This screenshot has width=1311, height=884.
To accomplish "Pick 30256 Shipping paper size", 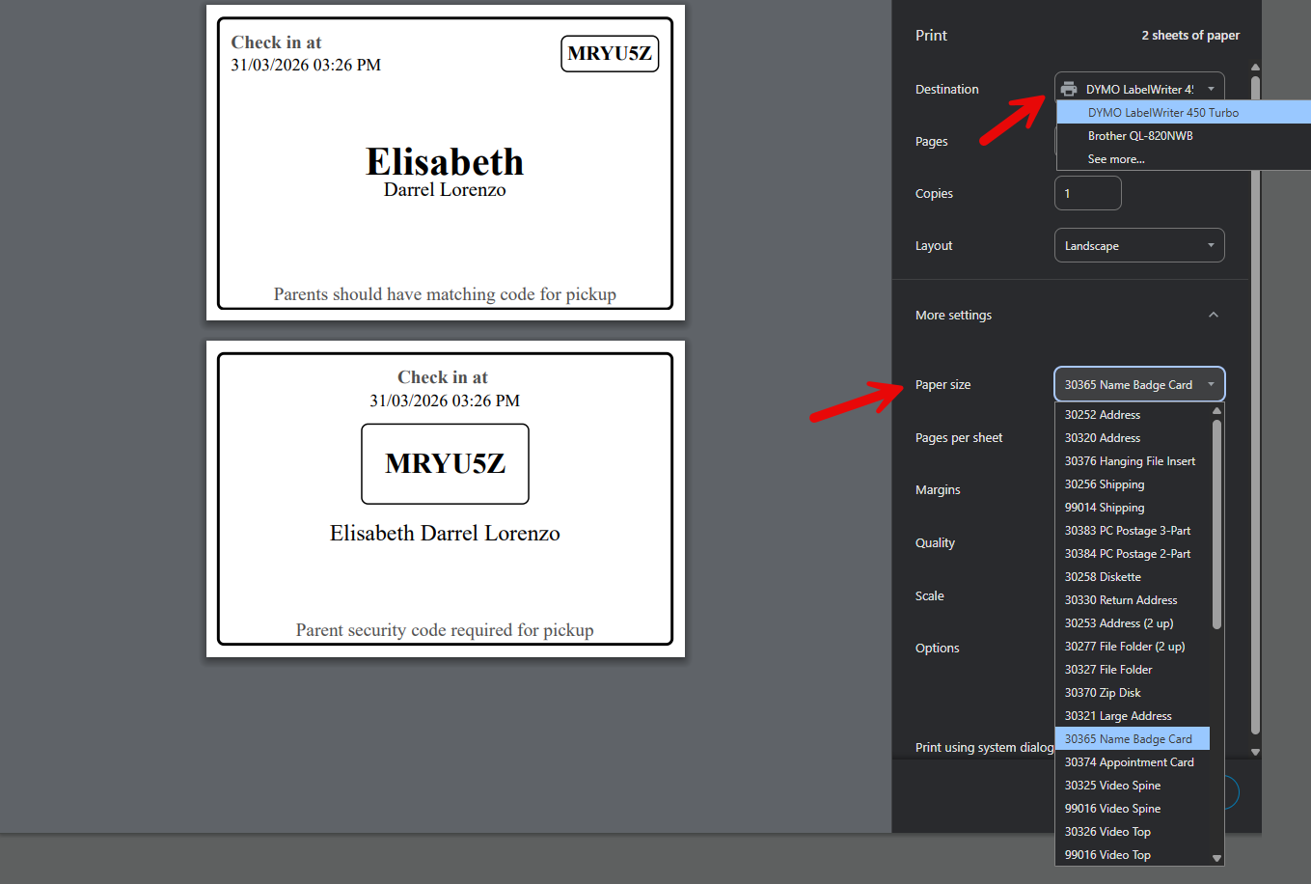I will (1104, 484).
